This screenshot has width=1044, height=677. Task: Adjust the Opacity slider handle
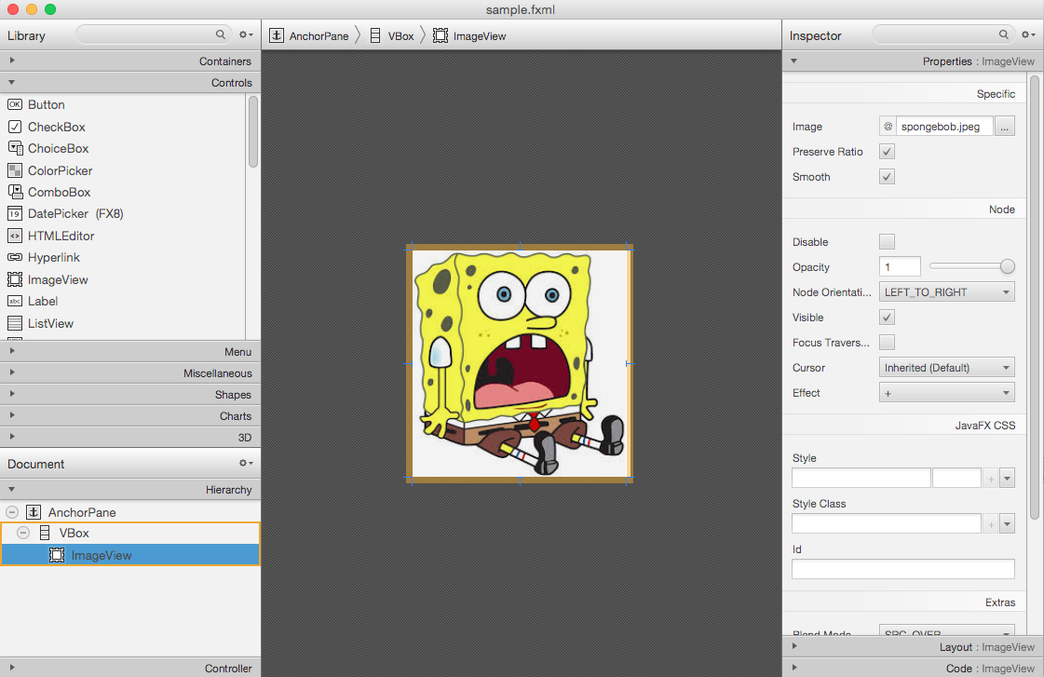pos(1008,266)
